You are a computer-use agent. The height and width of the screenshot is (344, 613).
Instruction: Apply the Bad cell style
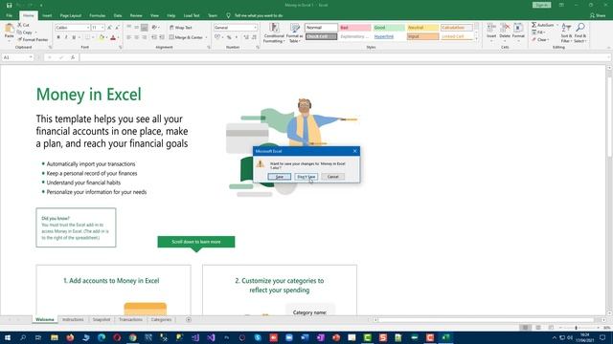pyautogui.click(x=355, y=28)
